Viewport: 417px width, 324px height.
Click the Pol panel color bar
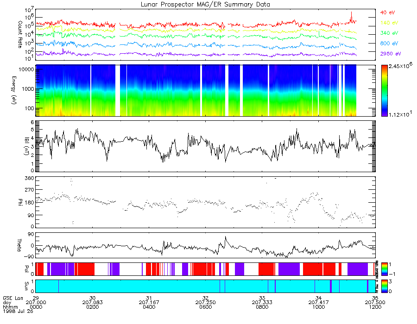[x=384, y=269]
